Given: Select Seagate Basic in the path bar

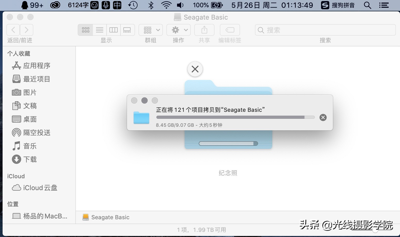Looking at the screenshot, I should pyautogui.click(x=106, y=217).
